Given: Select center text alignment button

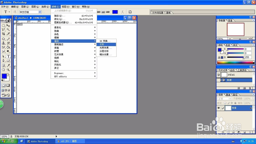Looking at the screenshot, I should 103,12.
